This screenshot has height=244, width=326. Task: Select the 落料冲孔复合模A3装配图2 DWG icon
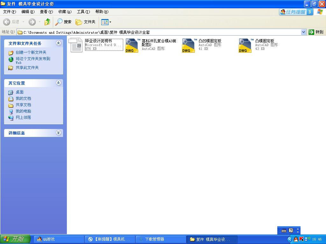click(x=132, y=45)
